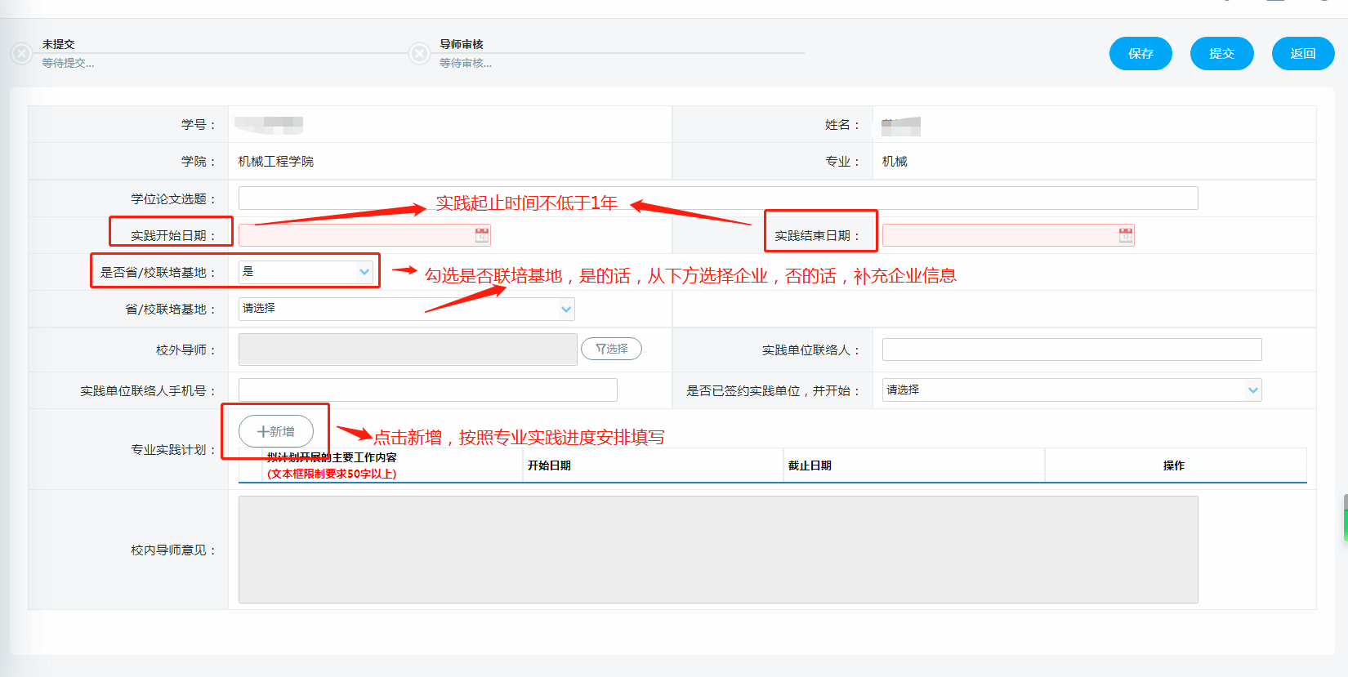Click the 选择 filter button for 校外导师
Image resolution: width=1348 pixels, height=677 pixels.
[x=611, y=349]
